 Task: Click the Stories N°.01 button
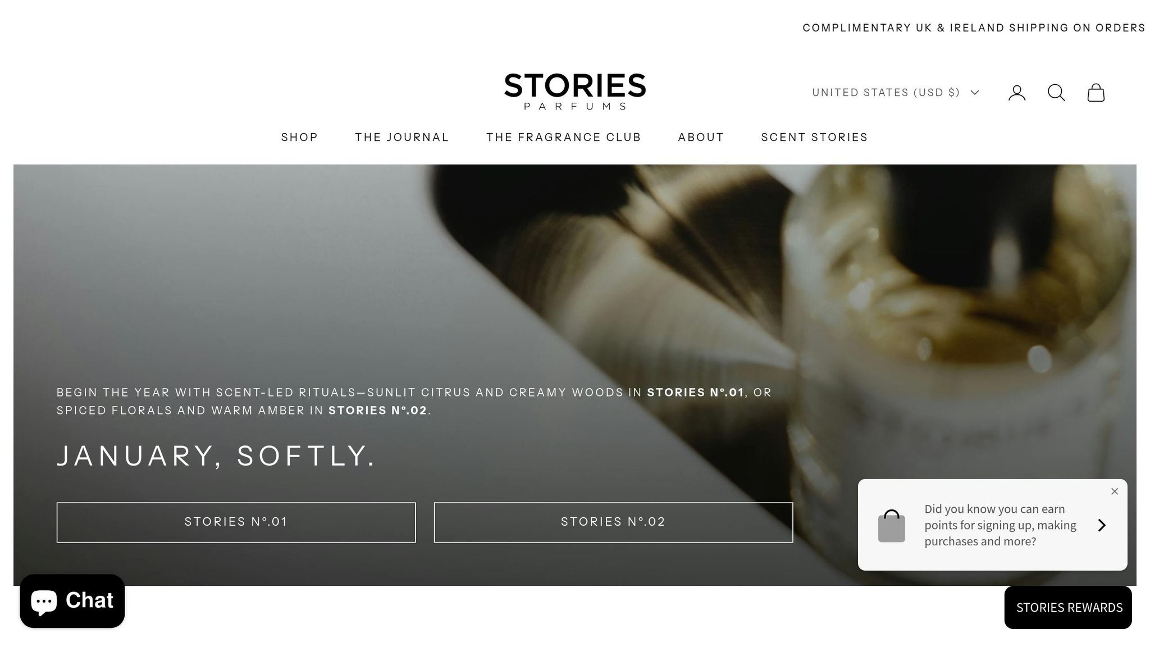pos(236,522)
